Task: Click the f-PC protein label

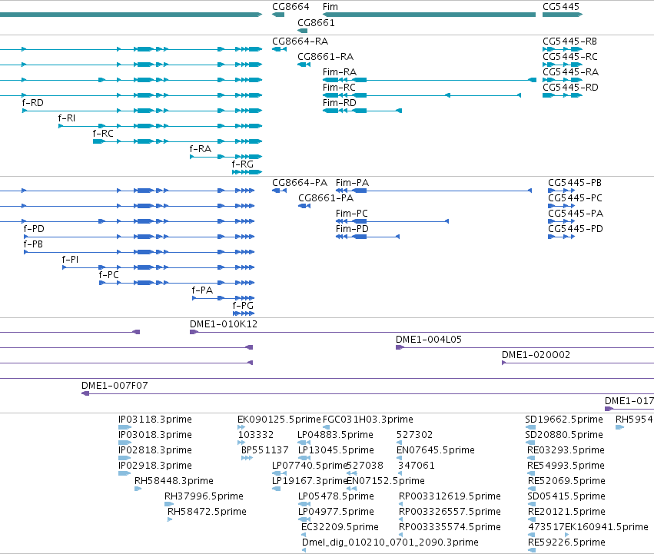Action: coord(109,276)
